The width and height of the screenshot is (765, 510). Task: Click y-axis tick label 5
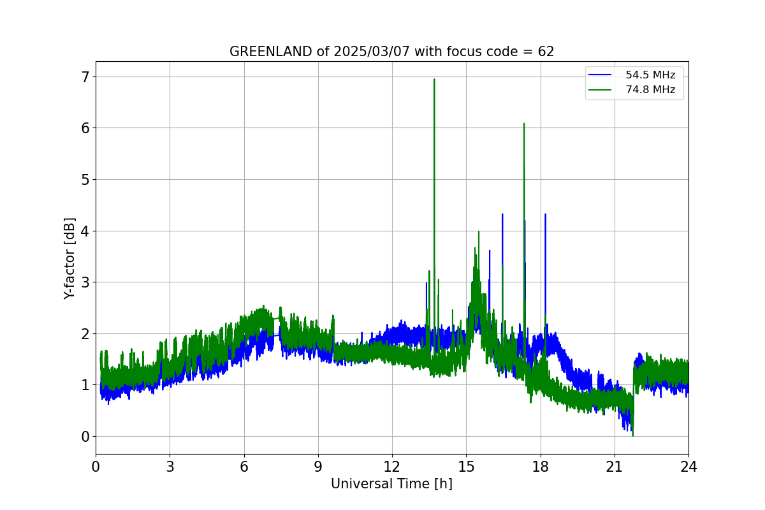click(85, 179)
